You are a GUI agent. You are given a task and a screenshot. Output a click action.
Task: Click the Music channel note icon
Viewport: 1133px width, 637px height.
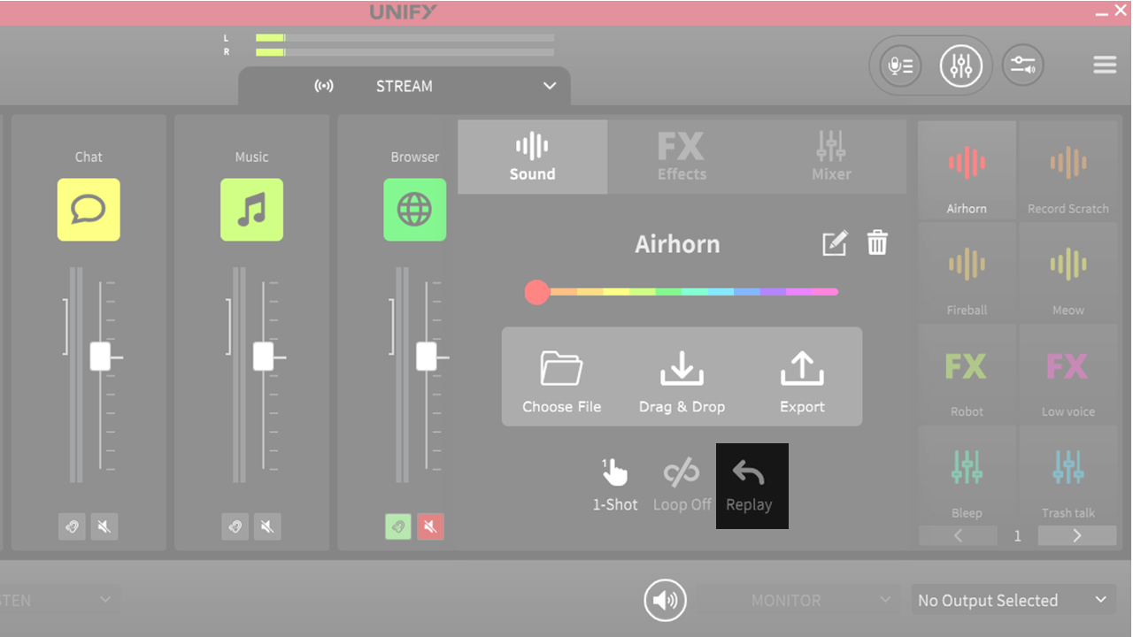pos(251,210)
